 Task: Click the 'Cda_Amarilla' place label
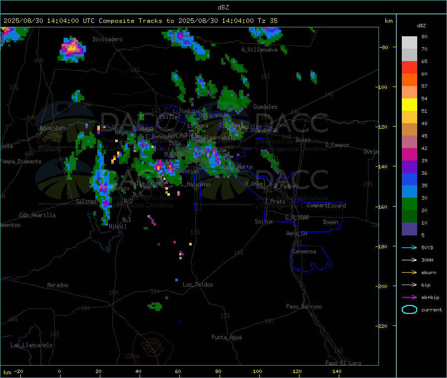[x=37, y=215]
